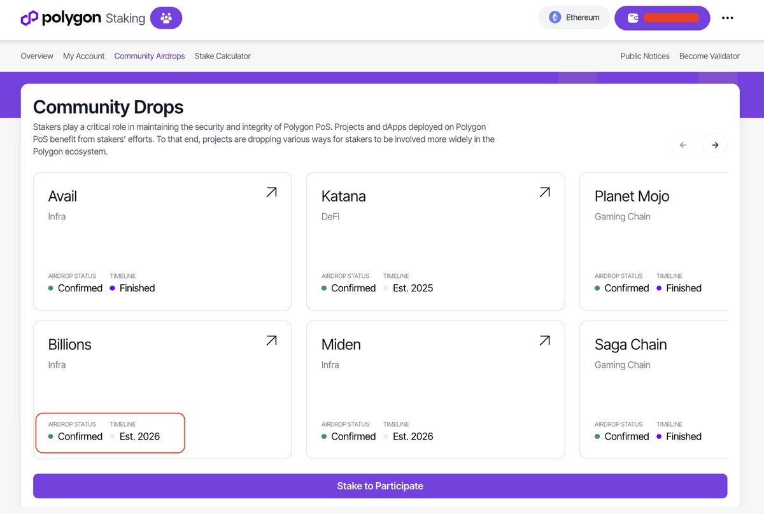Screen dimensions: 764x514
Task: Open the connected wallet button
Action: [662, 18]
